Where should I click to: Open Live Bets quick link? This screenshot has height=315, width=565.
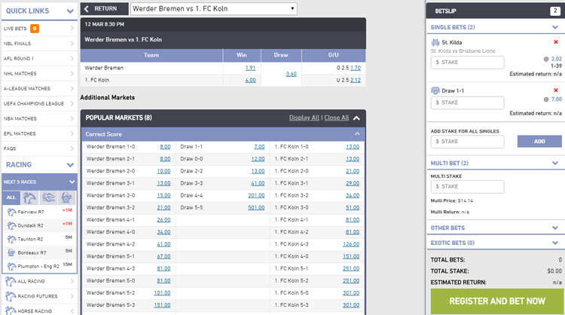click(39, 29)
